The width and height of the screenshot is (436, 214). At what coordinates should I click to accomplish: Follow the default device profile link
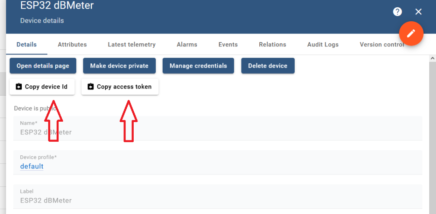click(32, 166)
